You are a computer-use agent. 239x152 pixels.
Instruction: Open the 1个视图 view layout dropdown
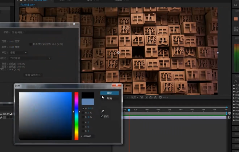[x=133, y=97]
